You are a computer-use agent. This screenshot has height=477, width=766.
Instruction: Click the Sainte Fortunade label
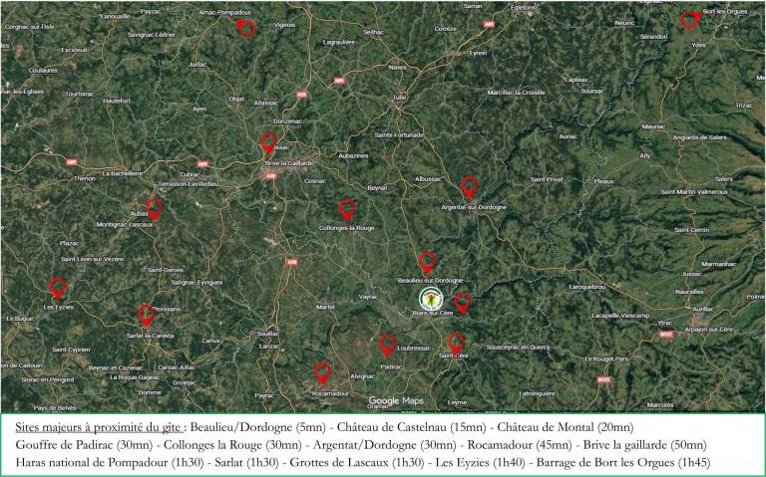point(399,135)
